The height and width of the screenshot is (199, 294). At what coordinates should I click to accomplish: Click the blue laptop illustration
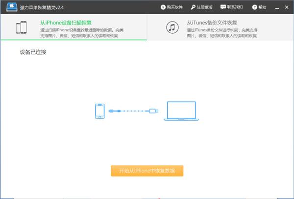[181, 111]
